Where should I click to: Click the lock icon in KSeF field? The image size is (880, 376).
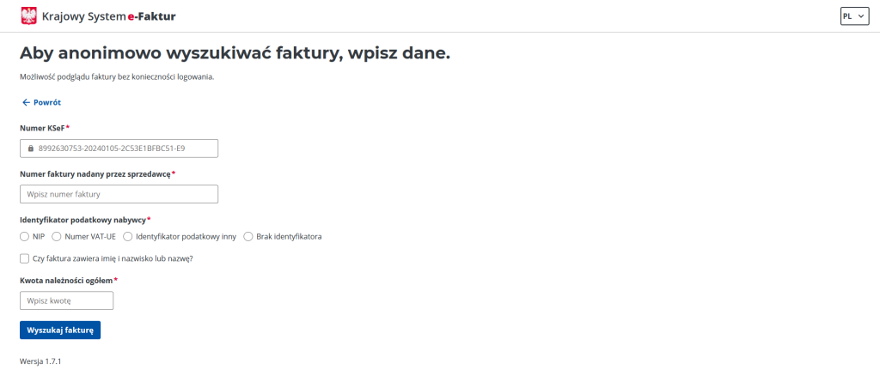point(31,149)
